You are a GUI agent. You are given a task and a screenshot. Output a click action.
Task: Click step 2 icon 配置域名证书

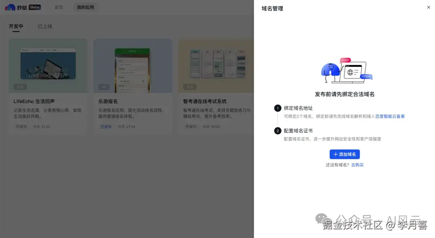click(x=278, y=130)
